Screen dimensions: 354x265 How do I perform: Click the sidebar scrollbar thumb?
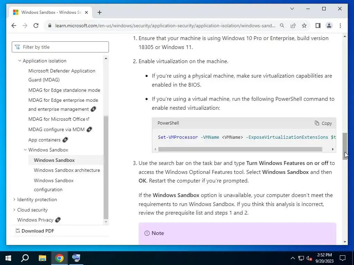(x=106, y=167)
